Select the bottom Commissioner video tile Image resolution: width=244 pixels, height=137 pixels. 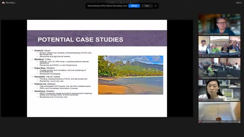[220, 112]
